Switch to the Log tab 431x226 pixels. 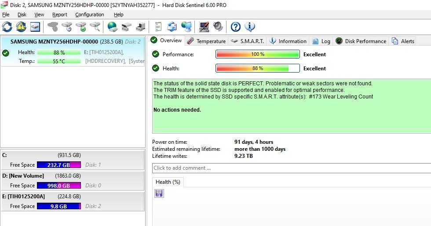(321, 41)
